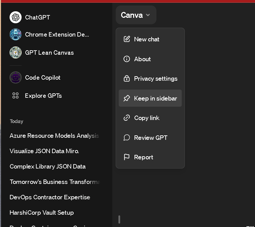Click the Canva title button
The image size is (255, 227).
(x=136, y=15)
